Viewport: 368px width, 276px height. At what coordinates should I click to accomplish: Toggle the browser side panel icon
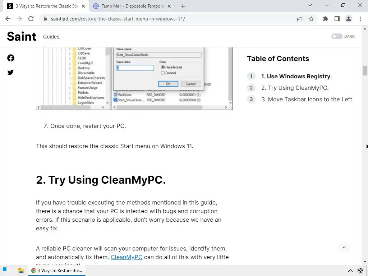337,19
